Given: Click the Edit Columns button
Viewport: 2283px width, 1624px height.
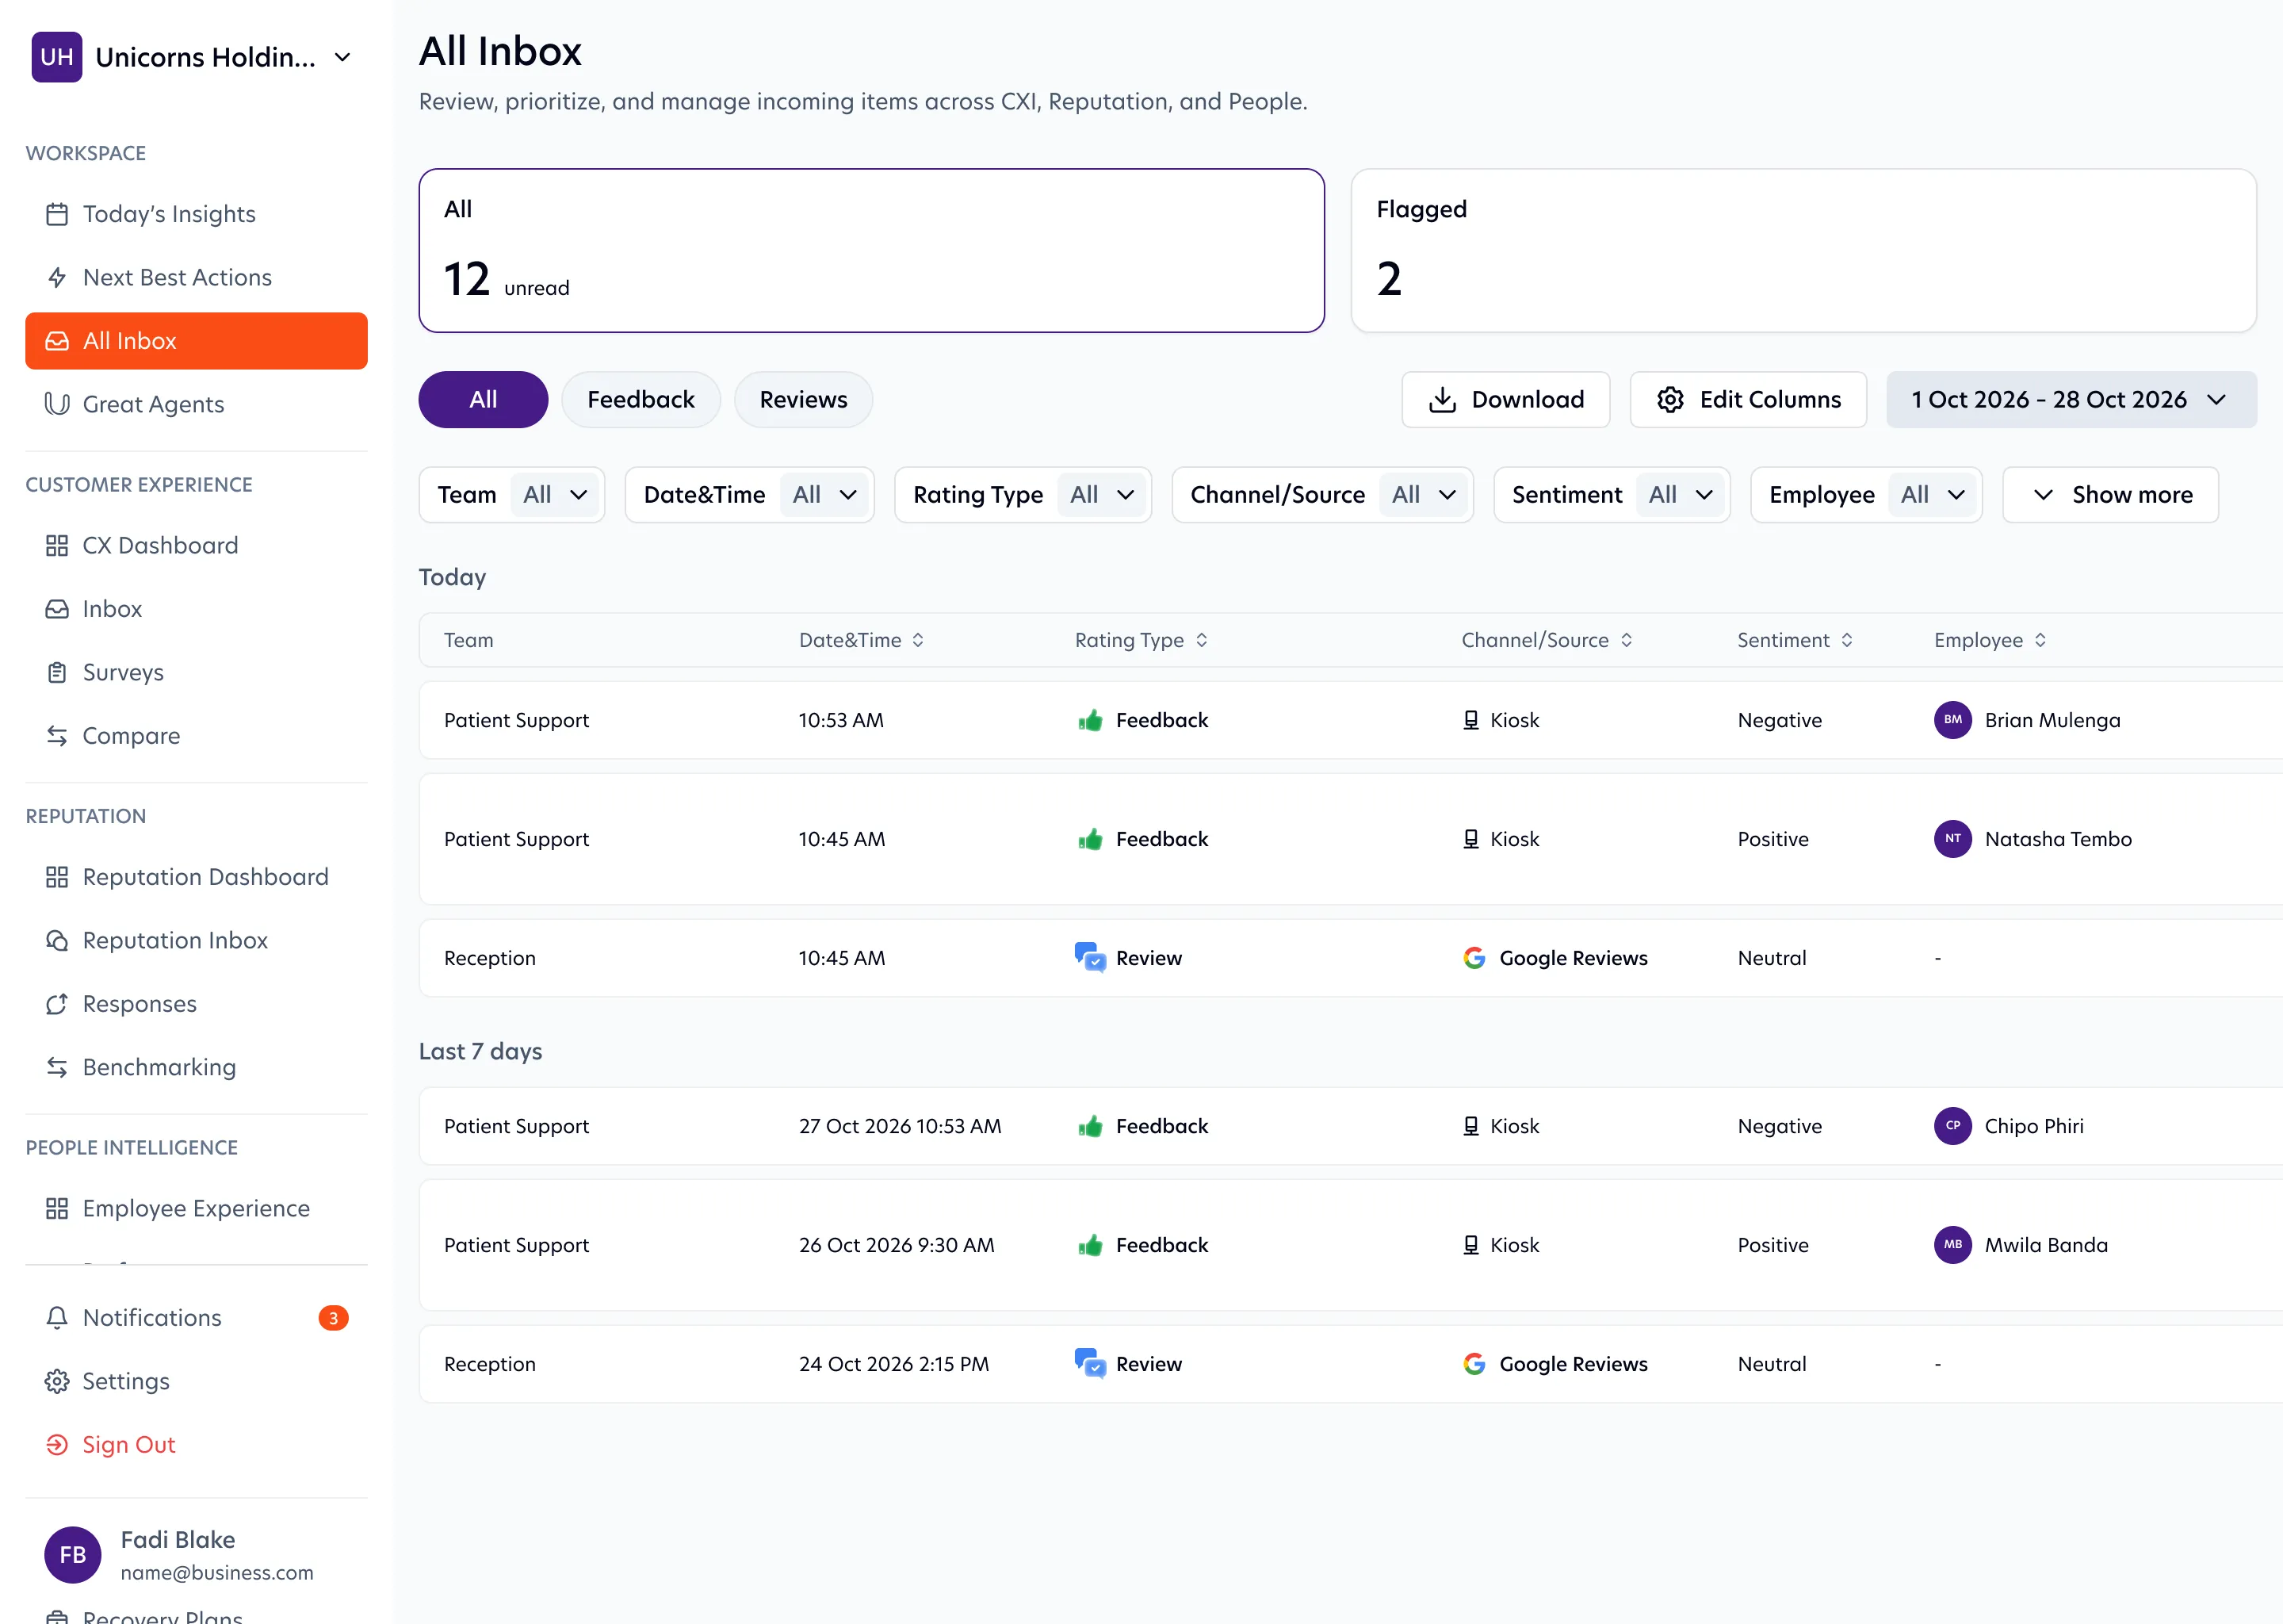Looking at the screenshot, I should coord(1748,400).
